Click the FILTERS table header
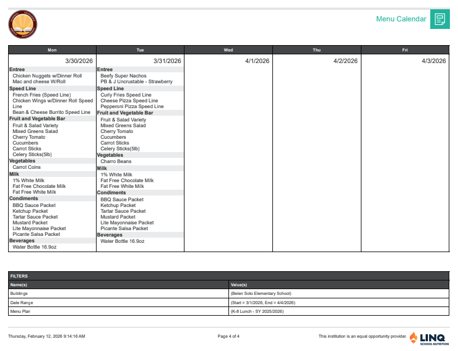458x351 pixels. (x=19, y=276)
